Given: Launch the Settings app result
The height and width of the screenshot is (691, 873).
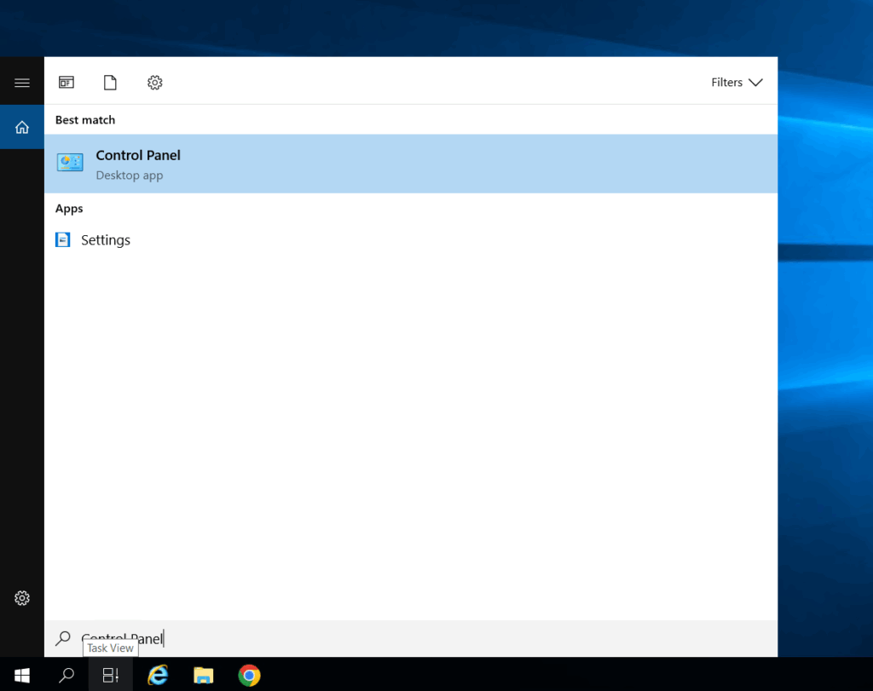Looking at the screenshot, I should tap(106, 240).
